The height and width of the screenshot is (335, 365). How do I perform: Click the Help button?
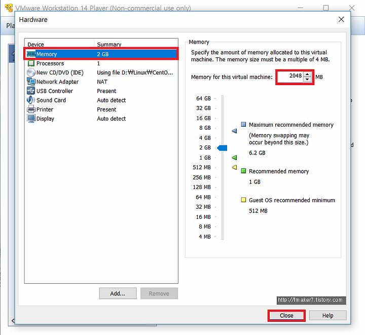[328, 315]
